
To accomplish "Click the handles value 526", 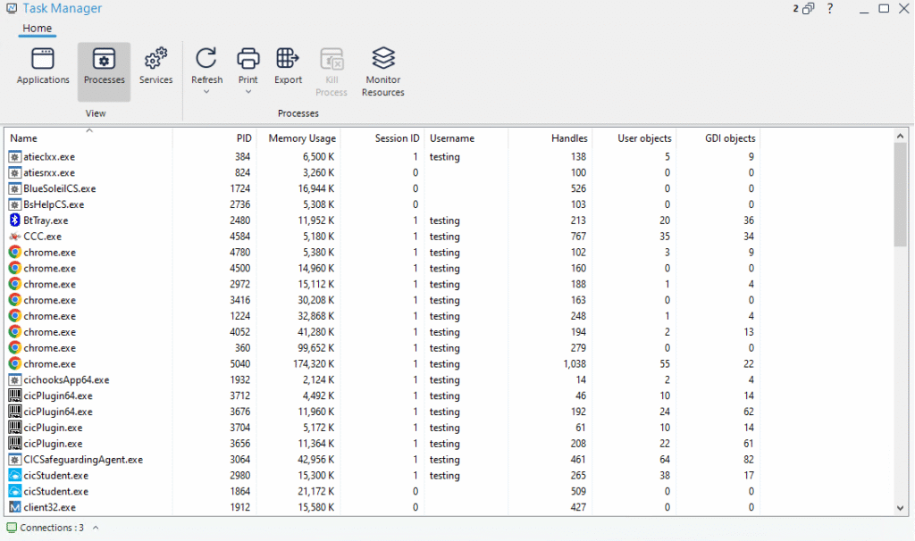I will [x=578, y=188].
